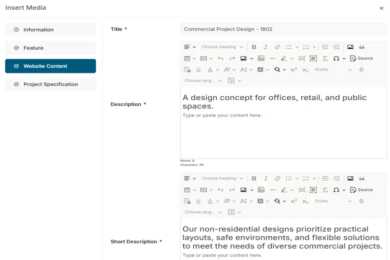Viewport: 390px width, 260px height.
Task: Open font color picker in Description toolbar
Action: point(210,70)
